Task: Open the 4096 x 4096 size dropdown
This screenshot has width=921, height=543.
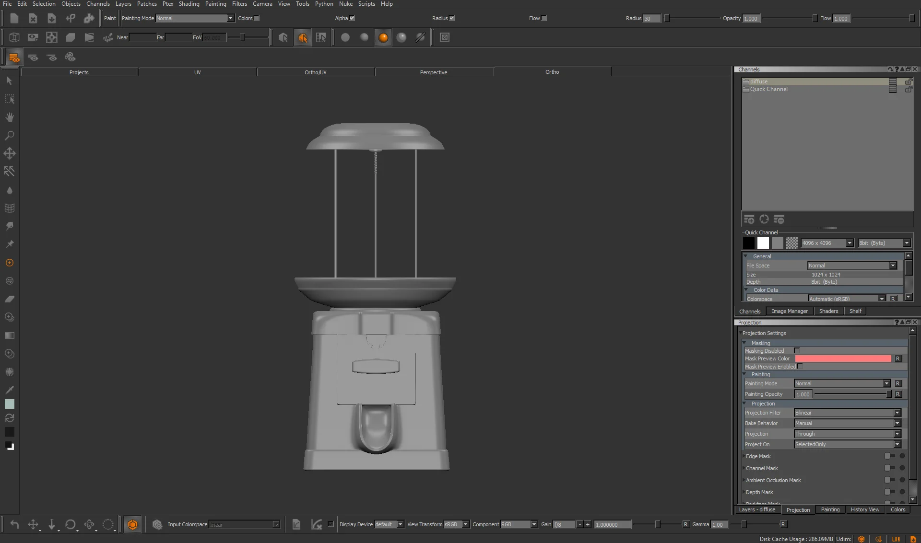Action: pos(827,243)
